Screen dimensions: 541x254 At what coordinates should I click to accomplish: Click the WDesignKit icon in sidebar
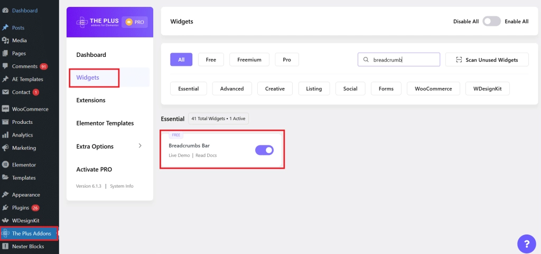coord(5,221)
